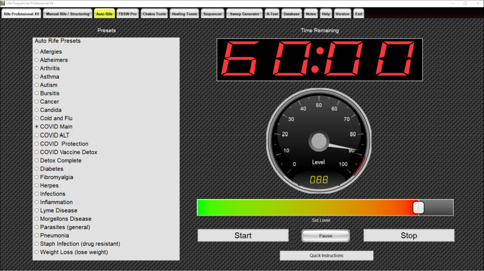Open the Notes tab
The height and width of the screenshot is (271, 484).
click(x=311, y=14)
